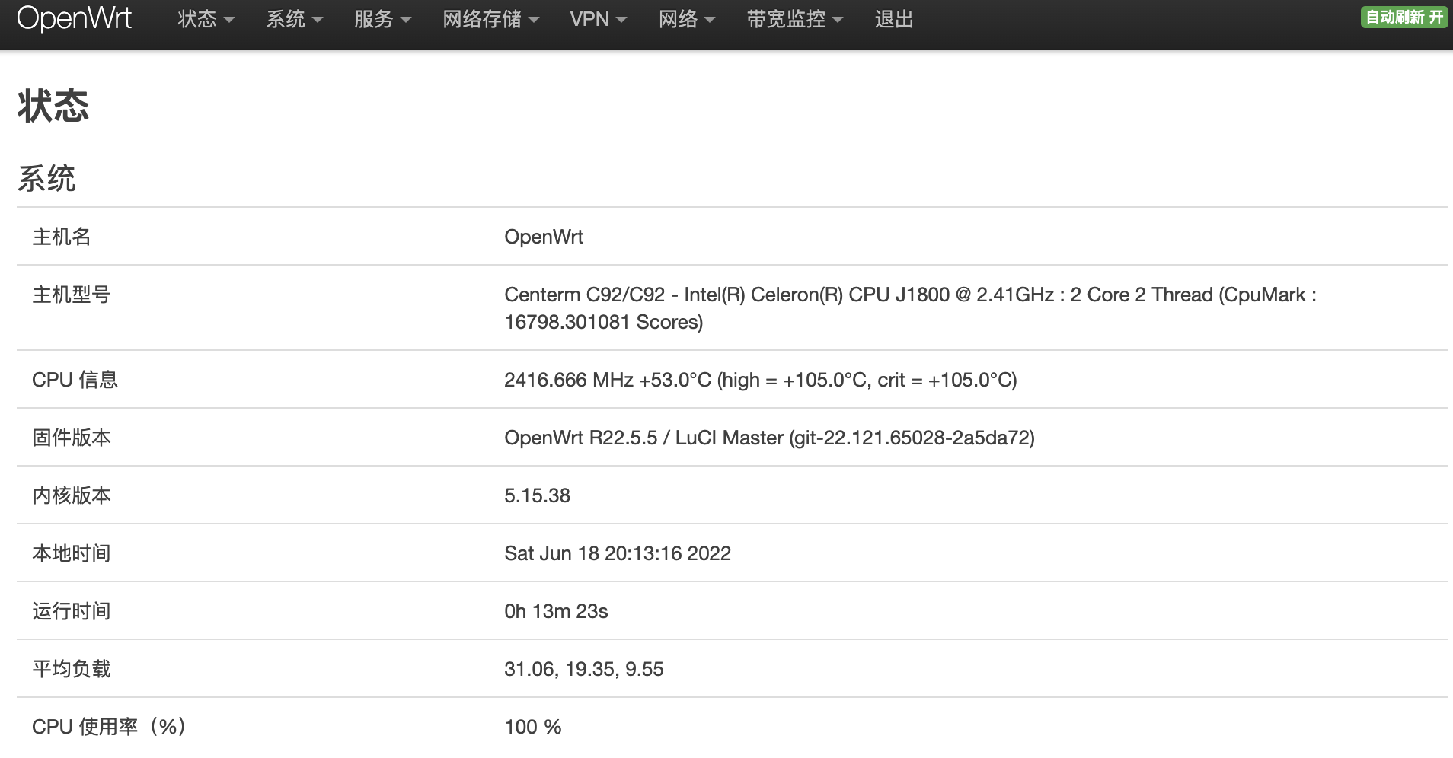The width and height of the screenshot is (1453, 758).
Task: Click the local time Sat Jun 18 value
Action: 617,553
